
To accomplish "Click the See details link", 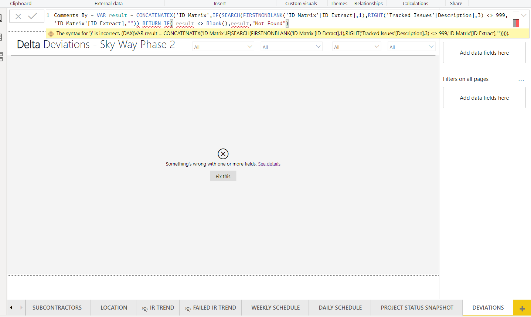I will pos(269,164).
